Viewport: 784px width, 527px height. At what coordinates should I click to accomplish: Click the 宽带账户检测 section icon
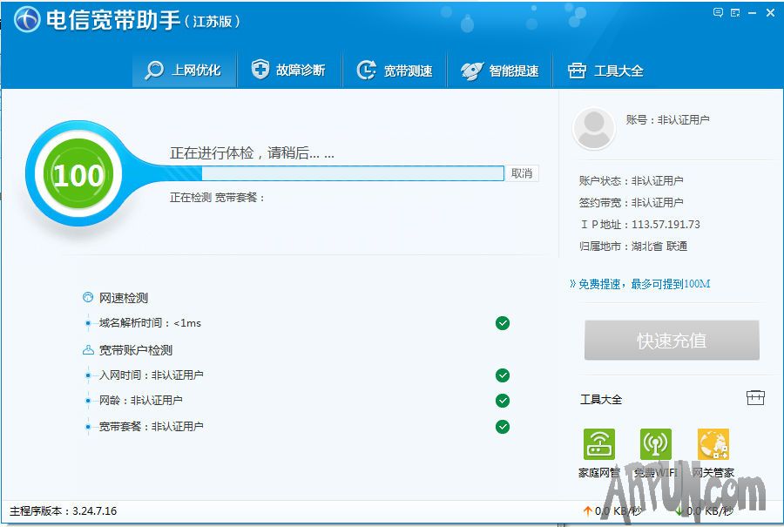[x=88, y=350]
